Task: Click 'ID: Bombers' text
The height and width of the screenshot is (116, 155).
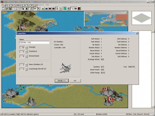Action: (x=58, y=42)
